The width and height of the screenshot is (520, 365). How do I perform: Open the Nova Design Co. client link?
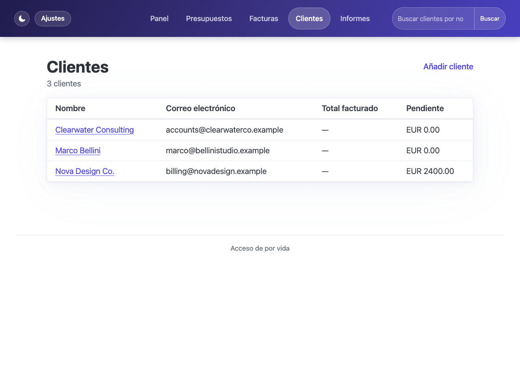pos(85,171)
